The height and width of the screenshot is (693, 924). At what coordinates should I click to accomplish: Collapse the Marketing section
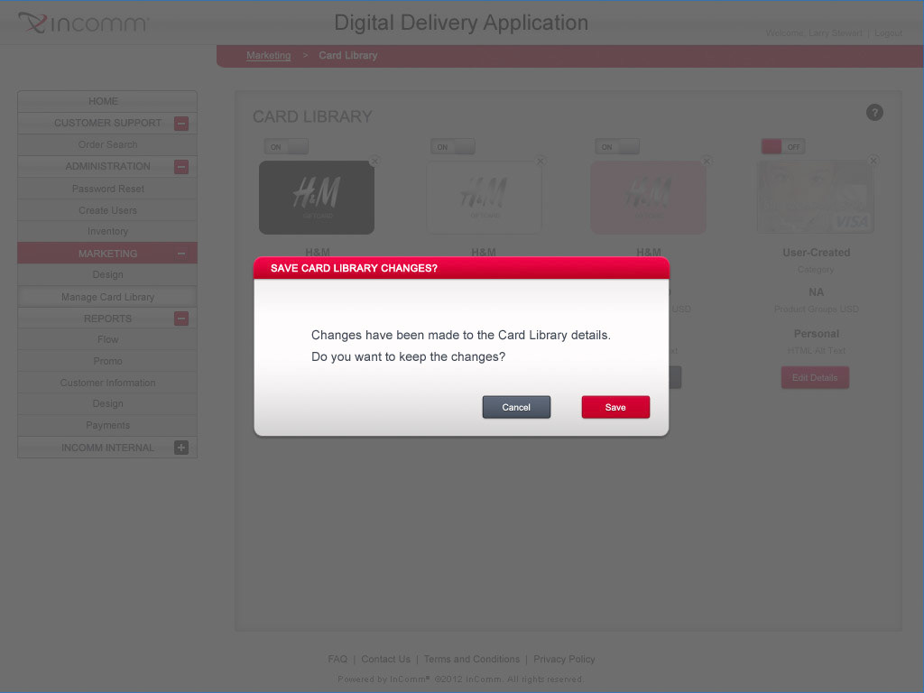pos(181,254)
